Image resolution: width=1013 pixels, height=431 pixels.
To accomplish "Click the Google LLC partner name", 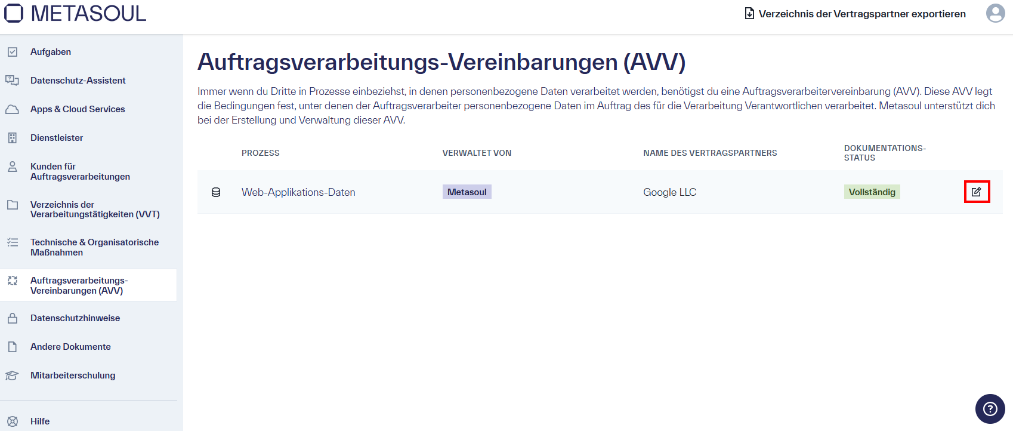I will (669, 192).
